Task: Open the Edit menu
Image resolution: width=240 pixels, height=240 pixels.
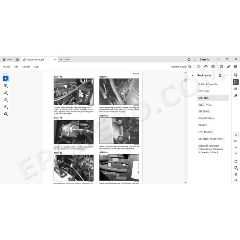Action: [16, 67]
